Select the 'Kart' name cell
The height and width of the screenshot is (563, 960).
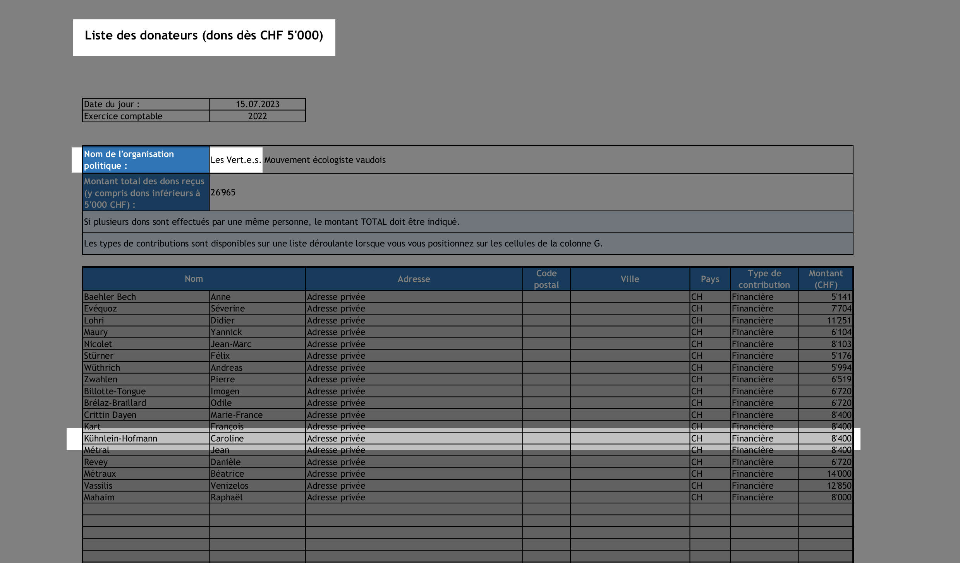(x=146, y=426)
